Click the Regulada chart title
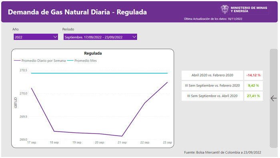This screenshot has width=280, height=158. [x=93, y=53]
